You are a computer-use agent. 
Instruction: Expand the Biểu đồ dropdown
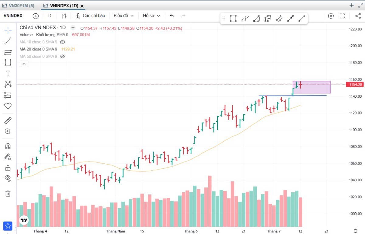click(x=123, y=16)
